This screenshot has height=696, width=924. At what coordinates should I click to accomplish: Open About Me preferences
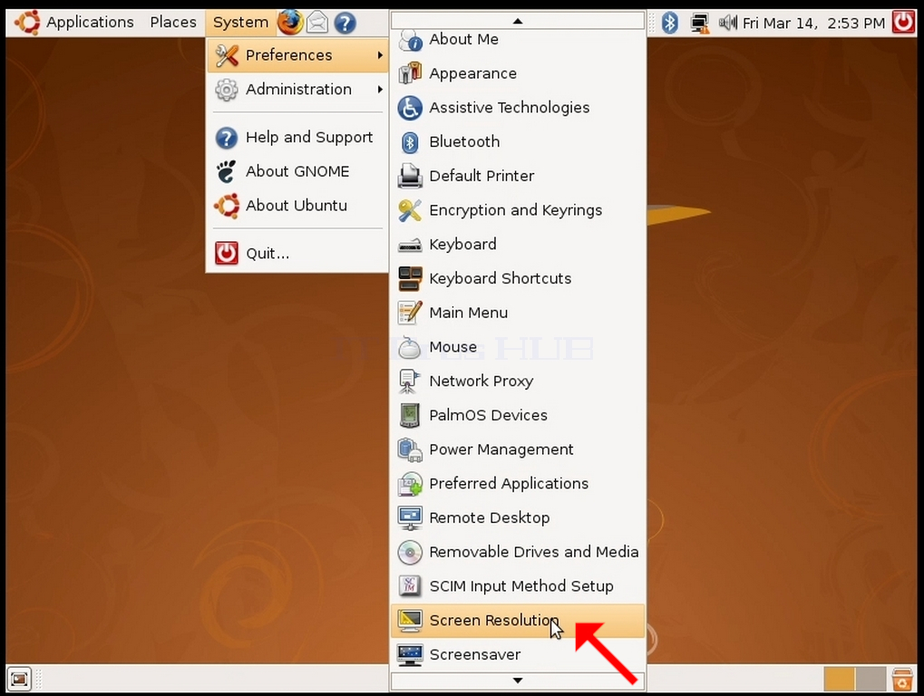click(x=518, y=40)
